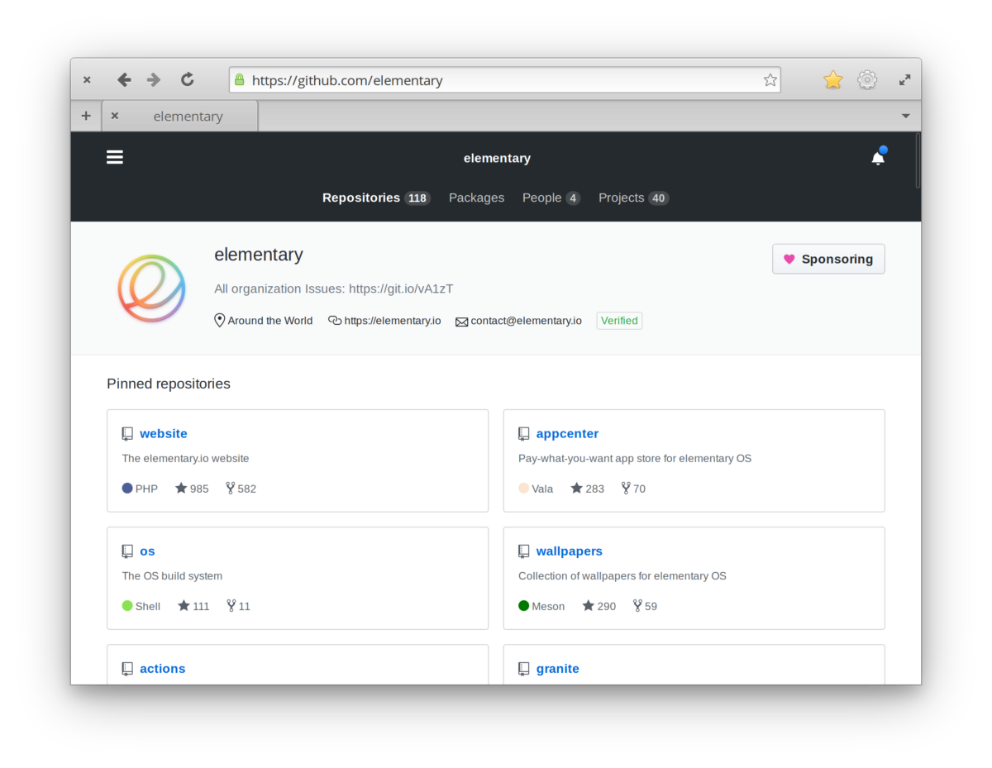This screenshot has width=992, height=768.
Task: Click 'The OS build system' description
Action: click(172, 575)
